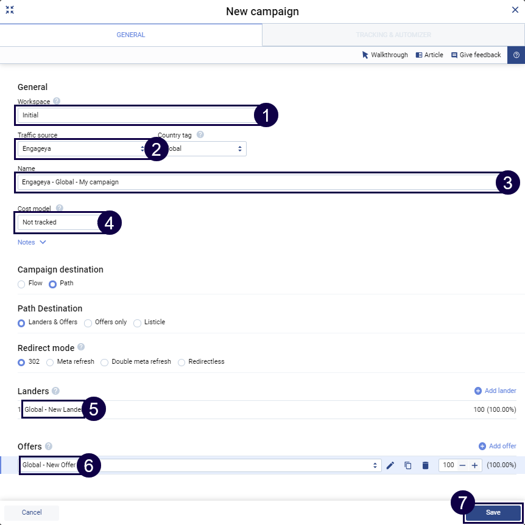Click the blue help button top right
The width and height of the screenshot is (525, 525).
click(516, 55)
